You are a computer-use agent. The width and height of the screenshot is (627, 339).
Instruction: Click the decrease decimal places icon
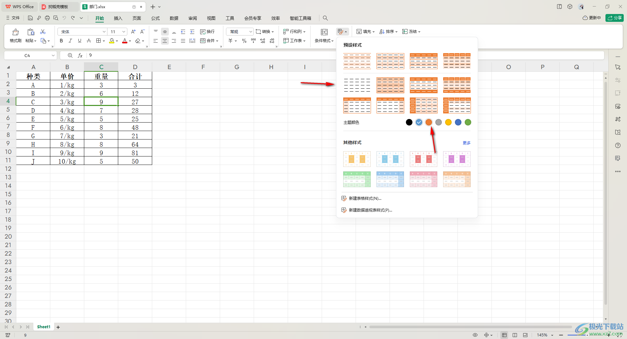tap(272, 41)
